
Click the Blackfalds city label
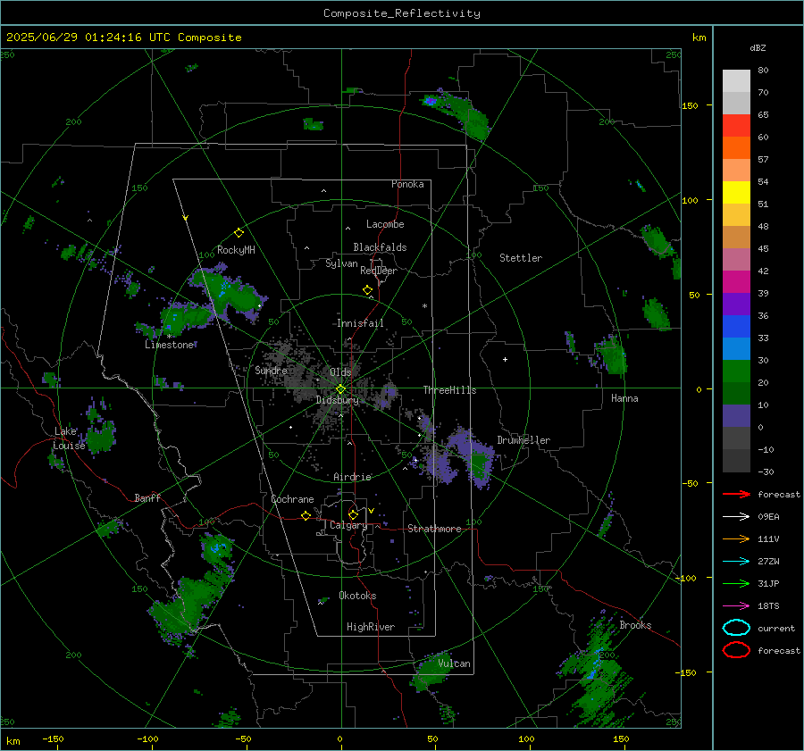[x=380, y=247]
